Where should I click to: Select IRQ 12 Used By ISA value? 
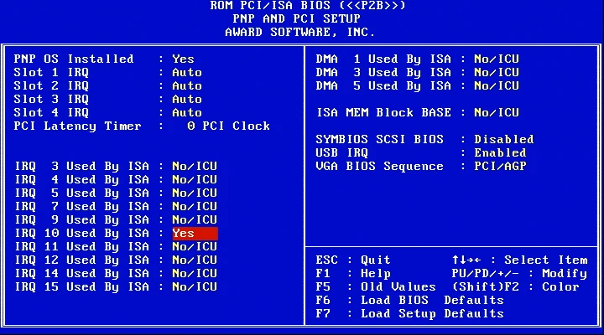tap(195, 260)
